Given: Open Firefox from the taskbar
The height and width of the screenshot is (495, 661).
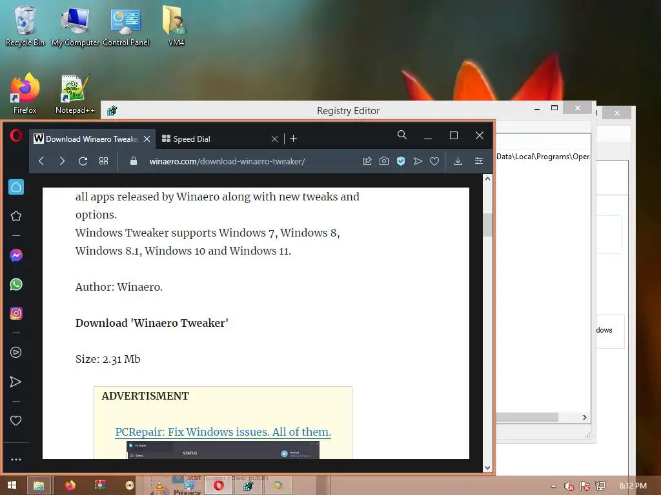Looking at the screenshot, I should tap(70, 485).
